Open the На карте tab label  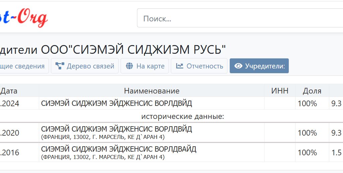150,66
